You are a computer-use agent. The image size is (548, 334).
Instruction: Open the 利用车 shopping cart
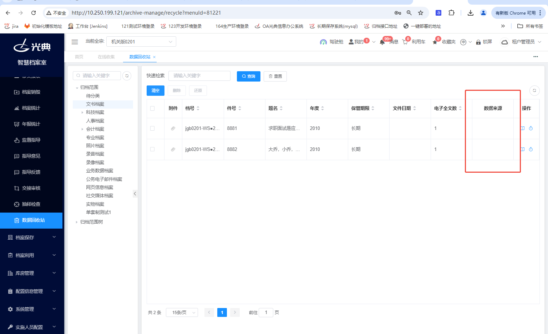point(405,42)
